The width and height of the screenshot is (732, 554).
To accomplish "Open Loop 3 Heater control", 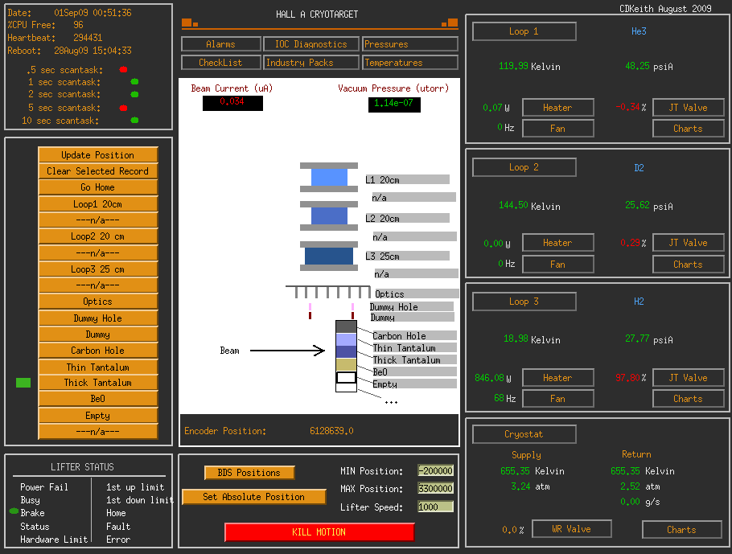I will tap(558, 378).
